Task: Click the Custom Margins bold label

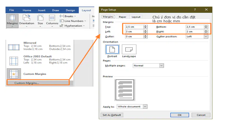Action: (x=35, y=74)
